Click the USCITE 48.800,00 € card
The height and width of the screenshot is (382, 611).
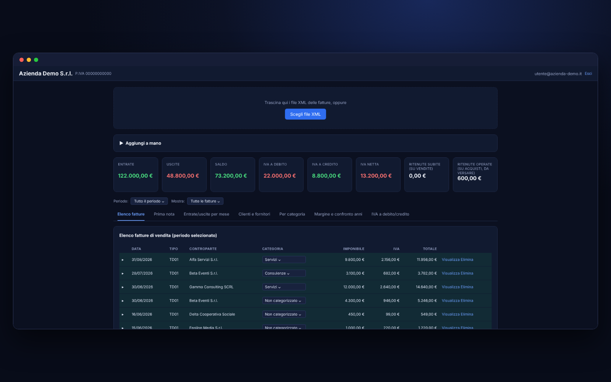(x=184, y=175)
